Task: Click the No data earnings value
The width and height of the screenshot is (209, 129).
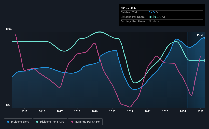Action: point(154,21)
